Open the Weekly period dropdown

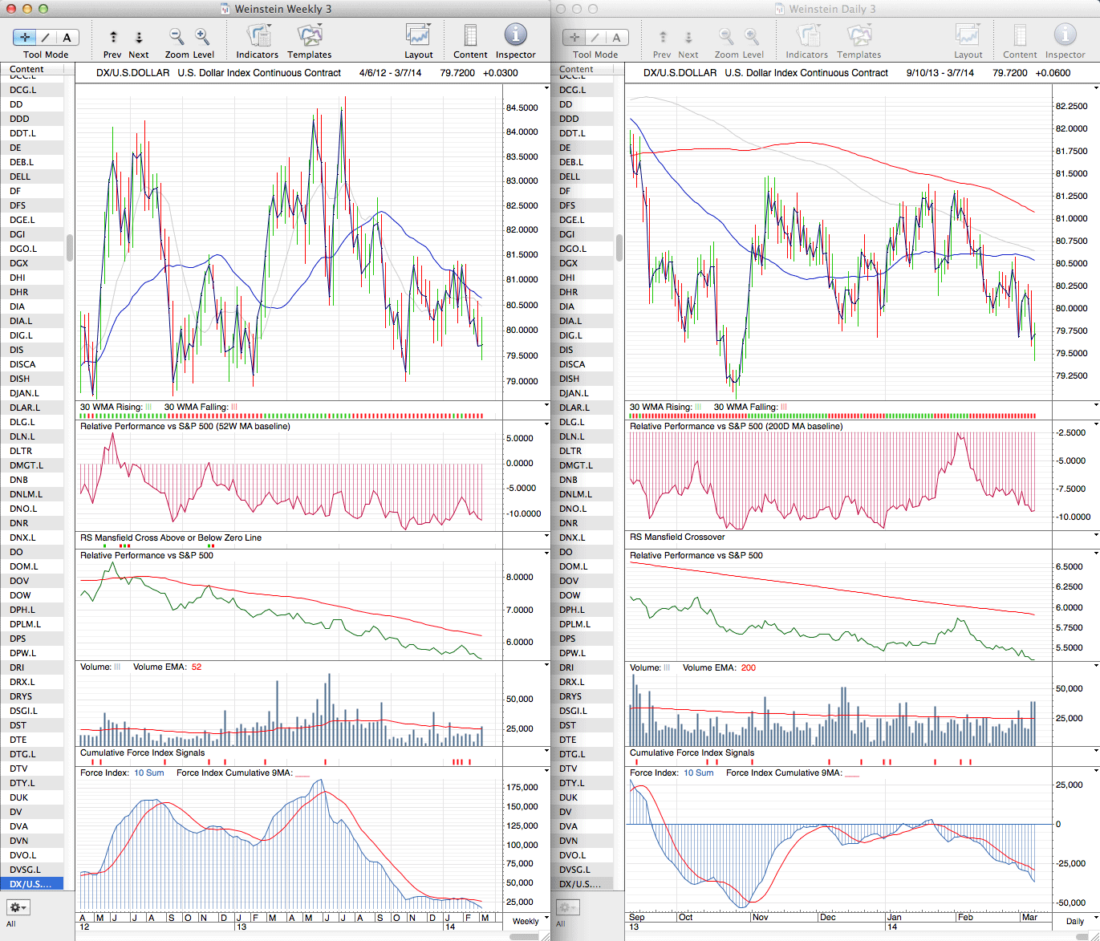tap(530, 921)
